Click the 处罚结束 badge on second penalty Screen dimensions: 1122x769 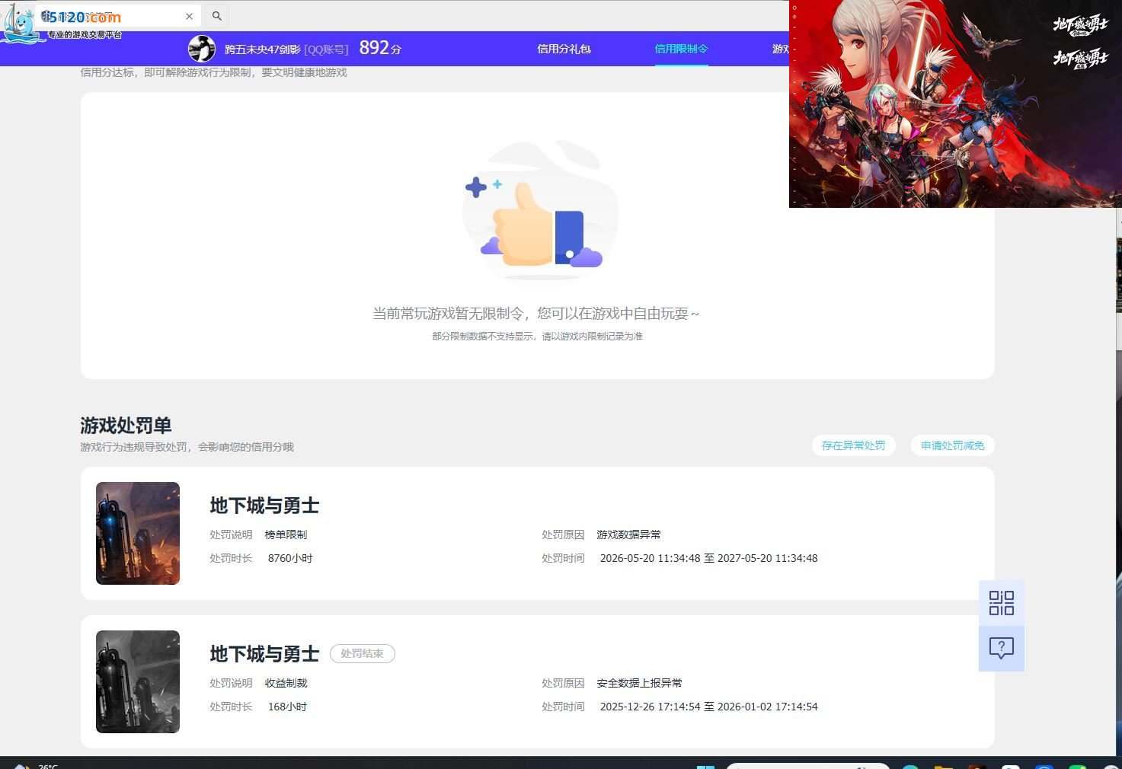(x=363, y=653)
